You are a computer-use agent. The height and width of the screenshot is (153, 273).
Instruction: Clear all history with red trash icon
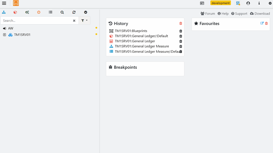click(181, 23)
